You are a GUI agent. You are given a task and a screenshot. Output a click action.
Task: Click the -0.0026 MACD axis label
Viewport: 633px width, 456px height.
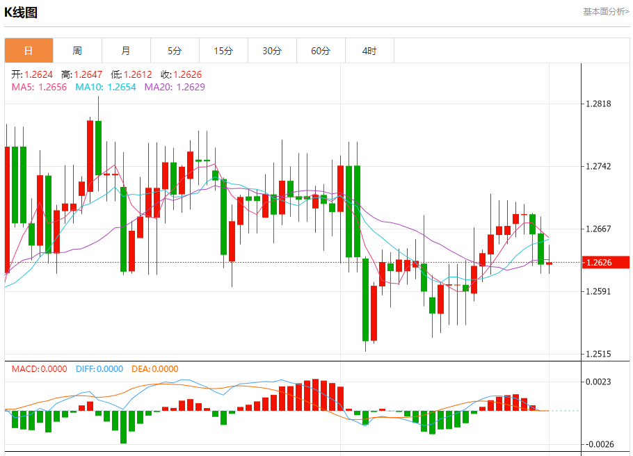click(x=599, y=444)
